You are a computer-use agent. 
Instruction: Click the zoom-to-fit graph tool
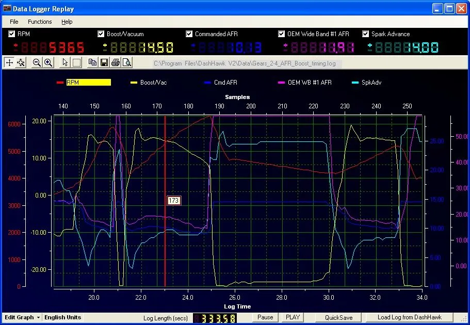point(21,62)
